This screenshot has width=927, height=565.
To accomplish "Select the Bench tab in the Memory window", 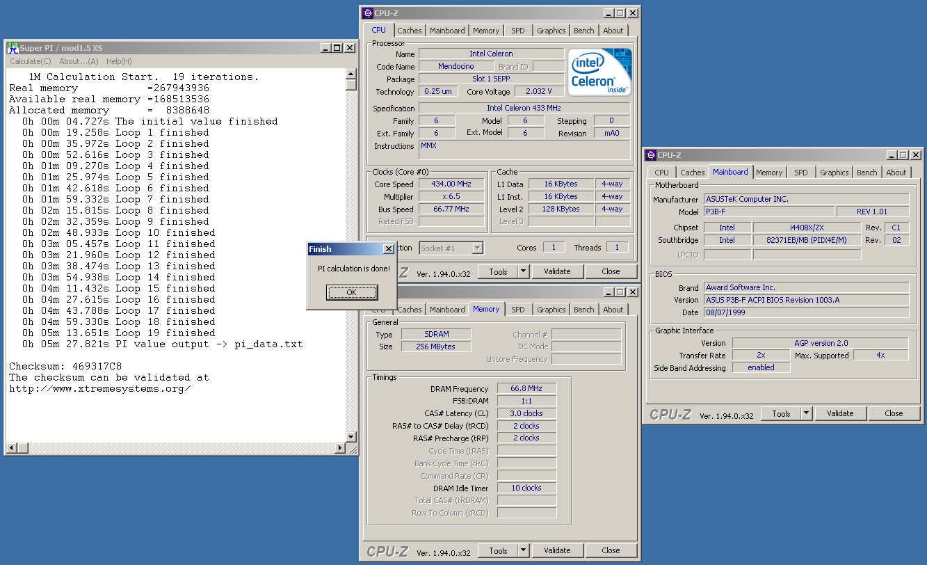I will 584,310.
